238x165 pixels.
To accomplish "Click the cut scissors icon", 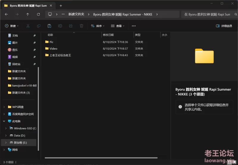I will (28, 26).
